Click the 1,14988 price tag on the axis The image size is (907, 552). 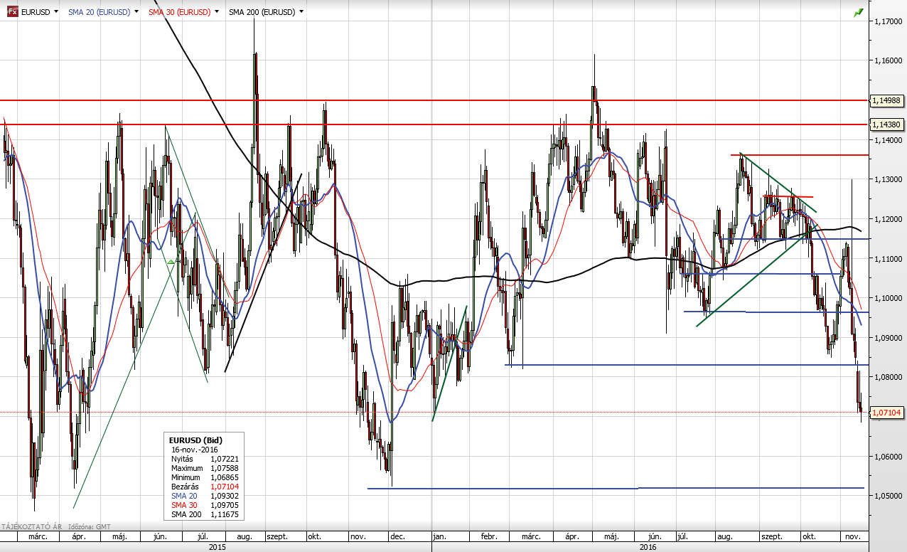tap(888, 100)
